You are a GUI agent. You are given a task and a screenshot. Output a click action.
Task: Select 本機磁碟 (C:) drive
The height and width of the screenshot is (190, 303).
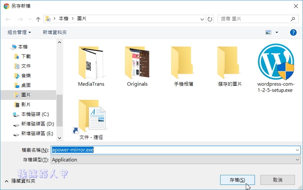(x=31, y=114)
